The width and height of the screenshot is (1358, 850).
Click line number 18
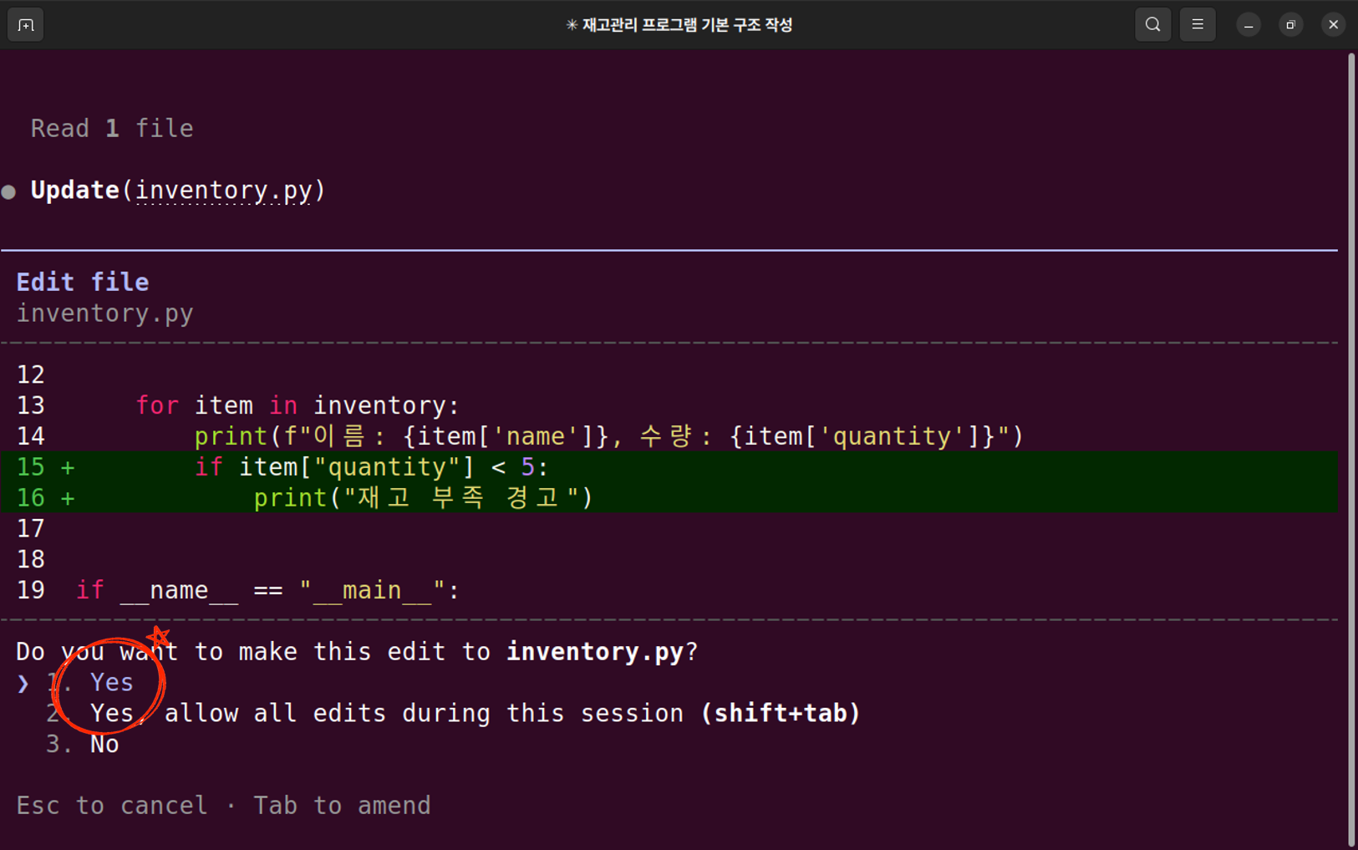31,560
